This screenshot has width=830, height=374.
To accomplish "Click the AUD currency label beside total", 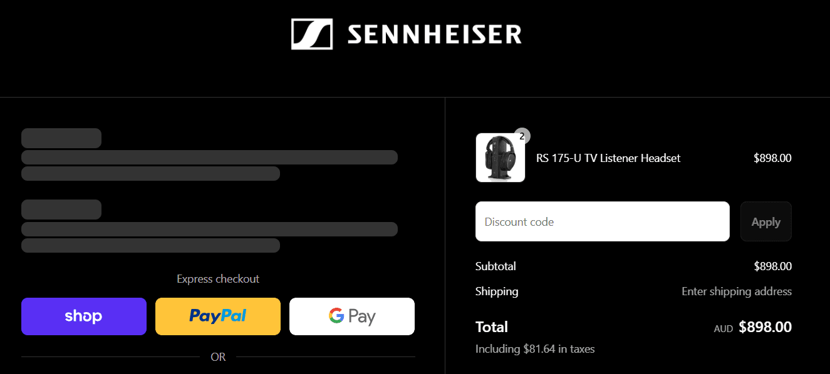I will coord(723,328).
